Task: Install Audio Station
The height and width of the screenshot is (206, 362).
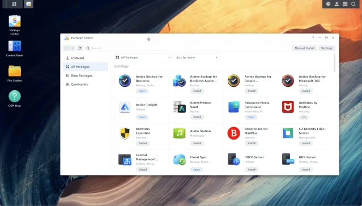Action: pos(197,143)
